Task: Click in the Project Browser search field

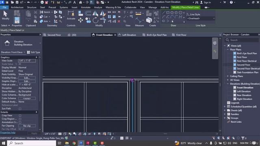Action: pos(242,40)
